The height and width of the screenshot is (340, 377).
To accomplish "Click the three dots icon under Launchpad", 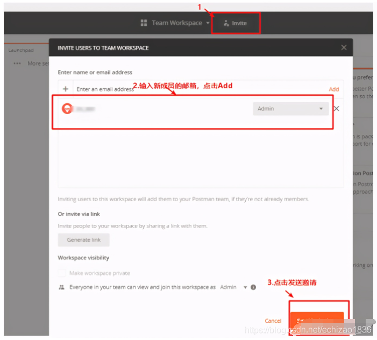I will (17, 63).
